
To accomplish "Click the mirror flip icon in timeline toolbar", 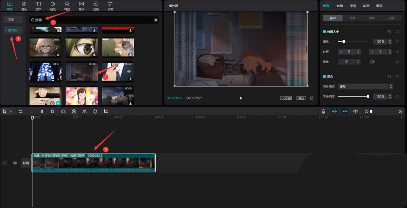I will 84,112.
